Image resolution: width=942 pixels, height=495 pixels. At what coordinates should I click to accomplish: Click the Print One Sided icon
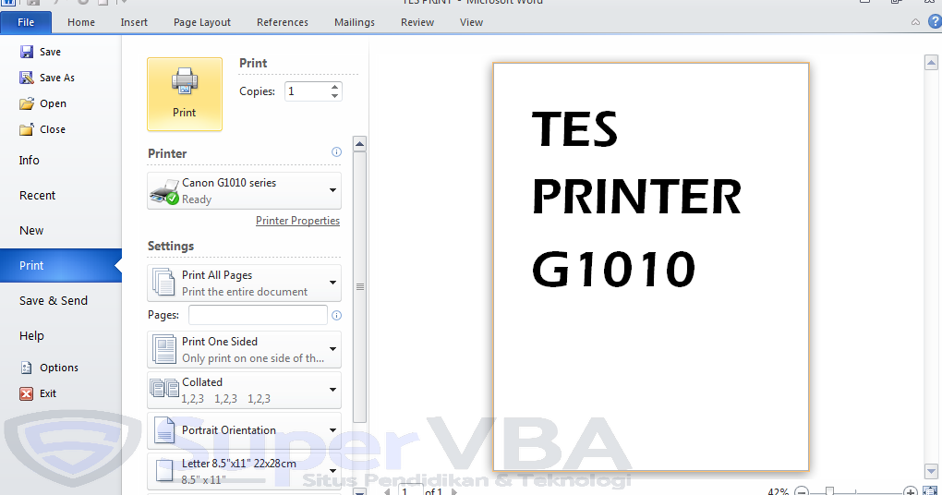pyautogui.click(x=164, y=350)
